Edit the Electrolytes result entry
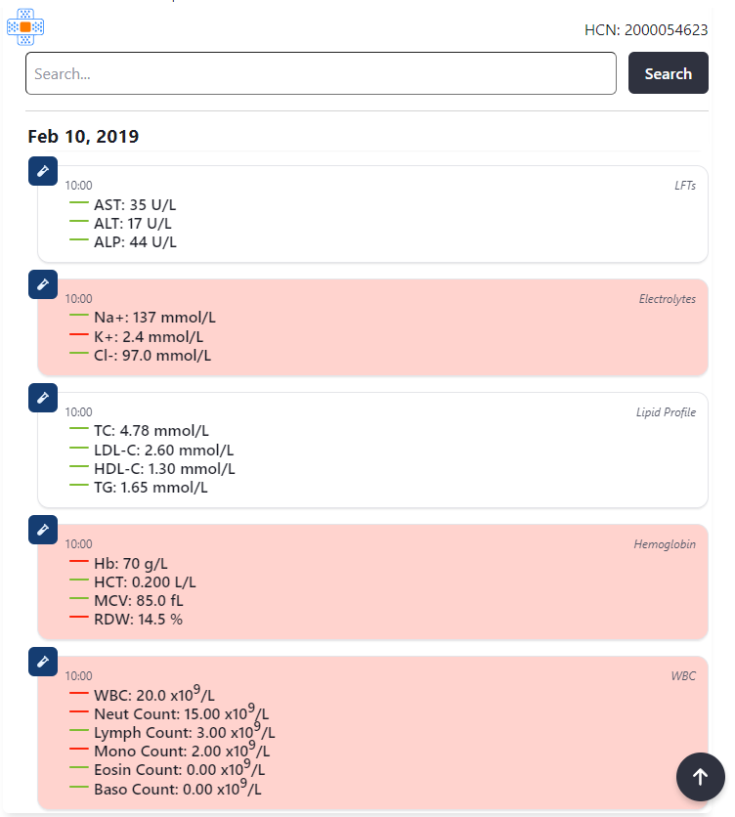 [42, 284]
